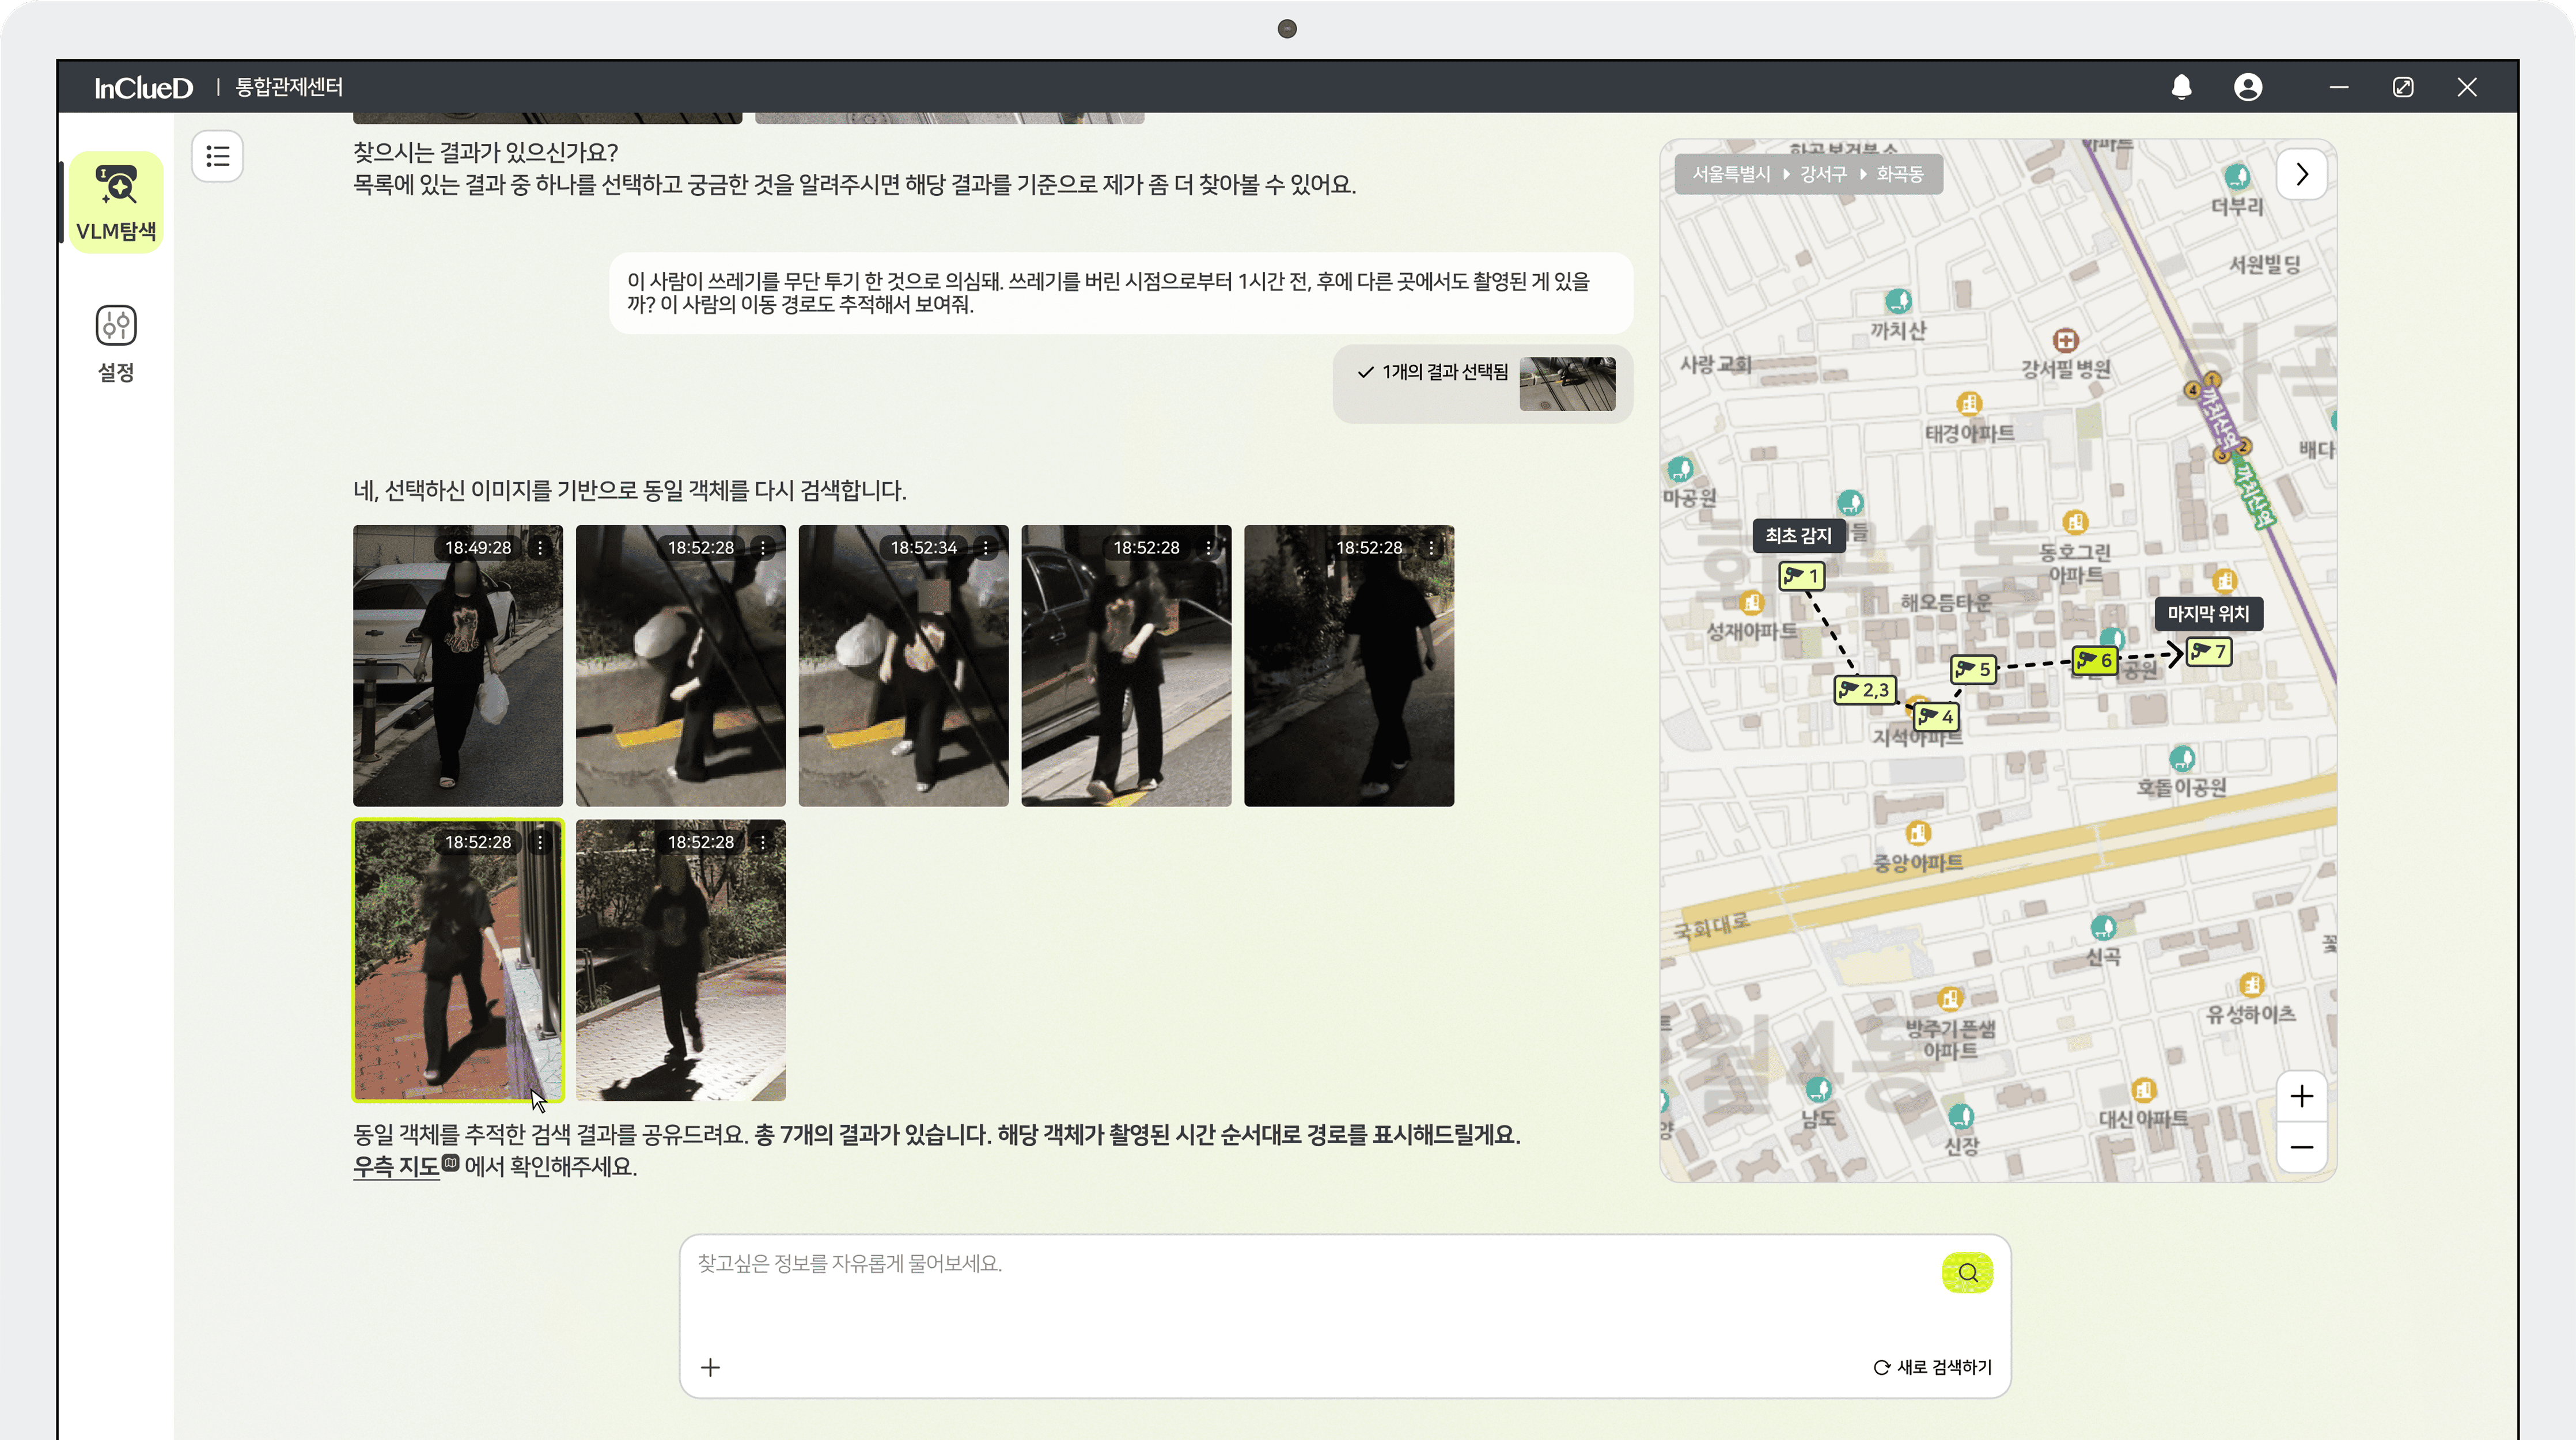
Task: Open the options menu on the 18:49:28 thumbnail
Action: [540, 548]
